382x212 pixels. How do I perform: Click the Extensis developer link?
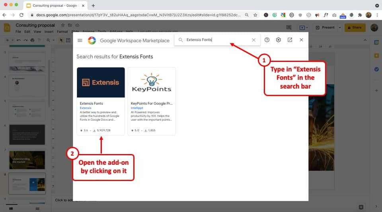click(86, 108)
